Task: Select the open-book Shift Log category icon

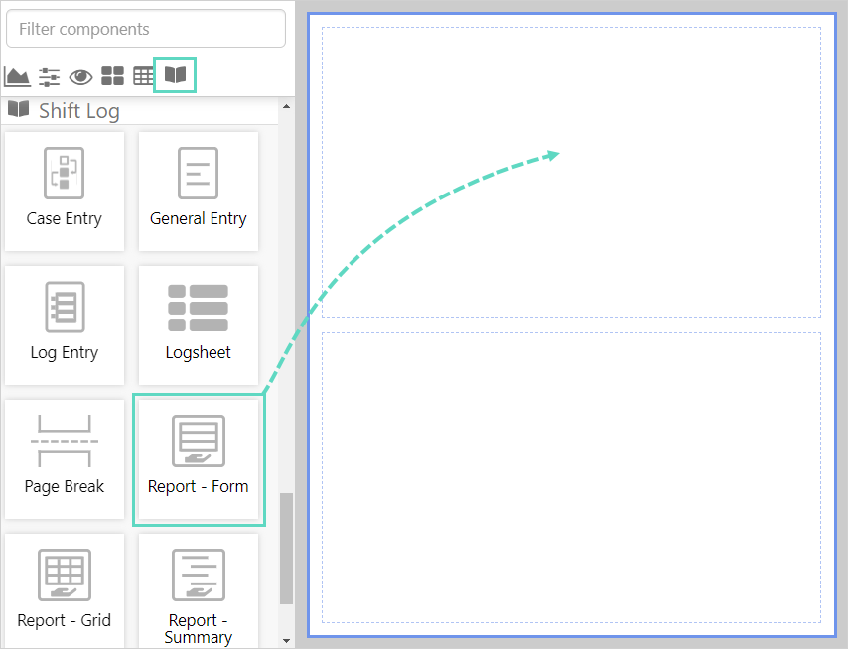Action: point(175,74)
